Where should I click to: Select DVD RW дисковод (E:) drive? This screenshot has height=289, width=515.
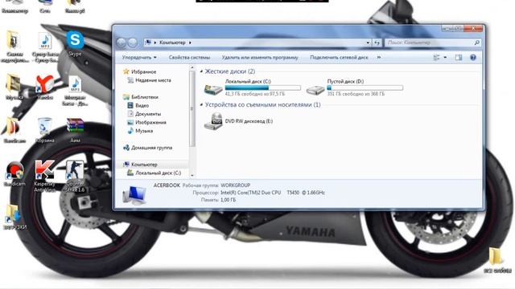[239, 121]
